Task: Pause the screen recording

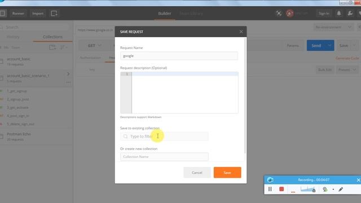Action: tap(270, 189)
